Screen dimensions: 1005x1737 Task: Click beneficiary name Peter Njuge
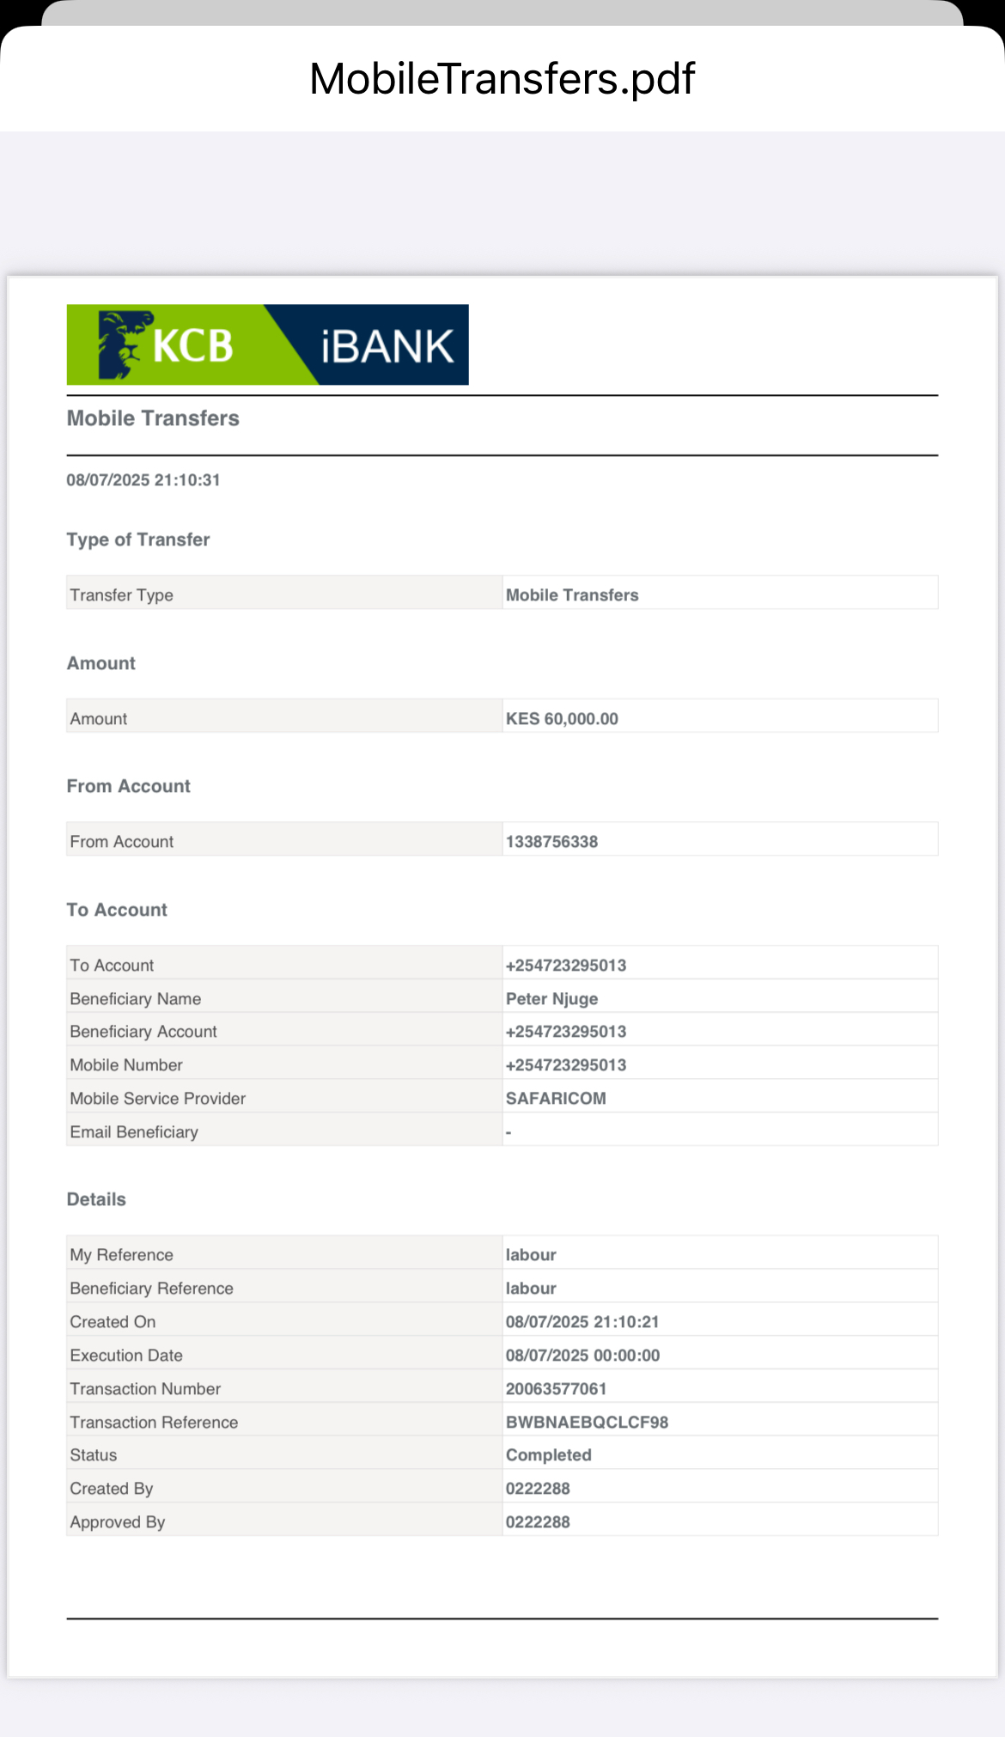(551, 999)
